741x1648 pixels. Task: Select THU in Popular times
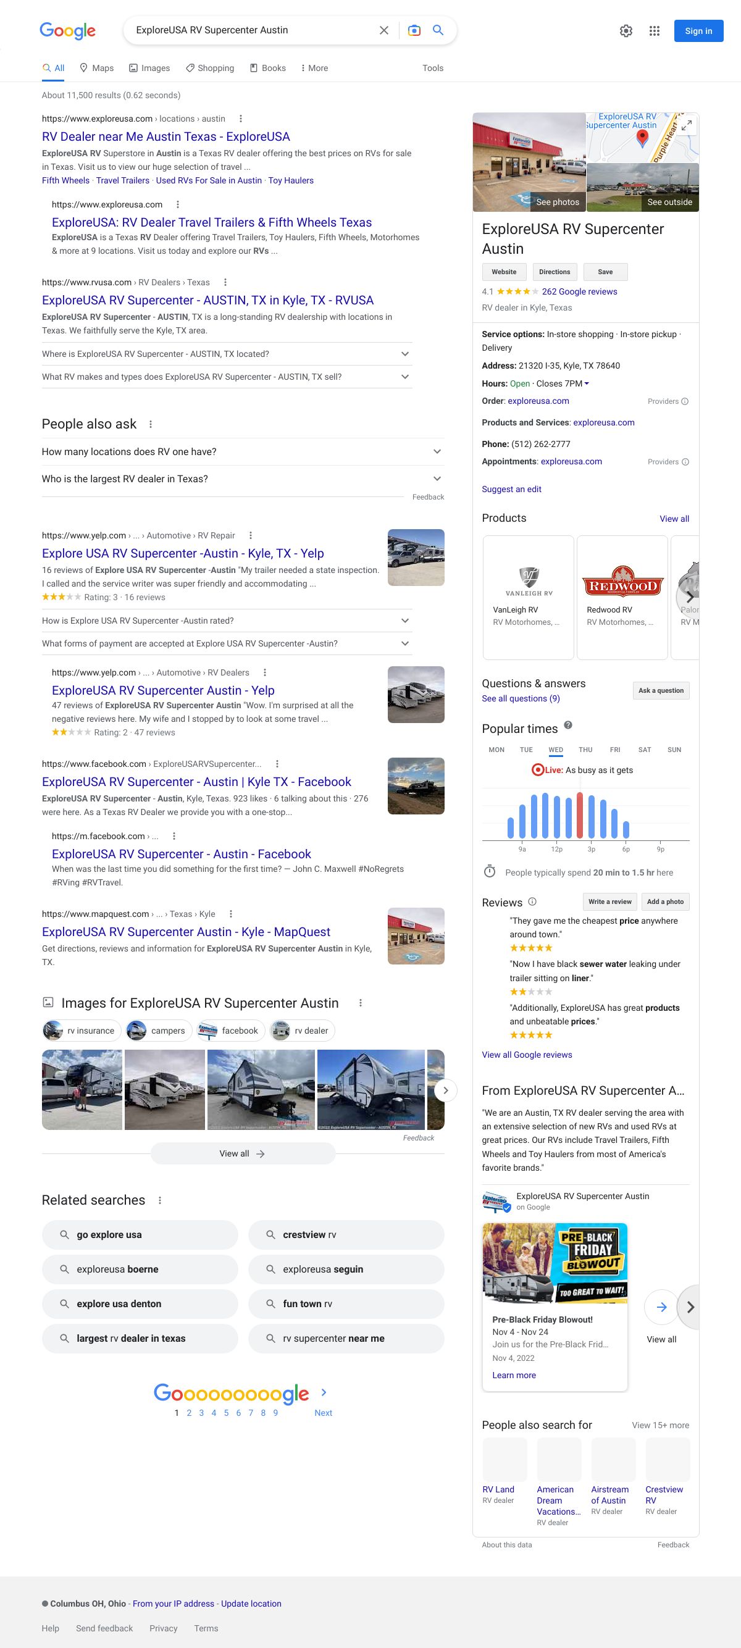585,750
